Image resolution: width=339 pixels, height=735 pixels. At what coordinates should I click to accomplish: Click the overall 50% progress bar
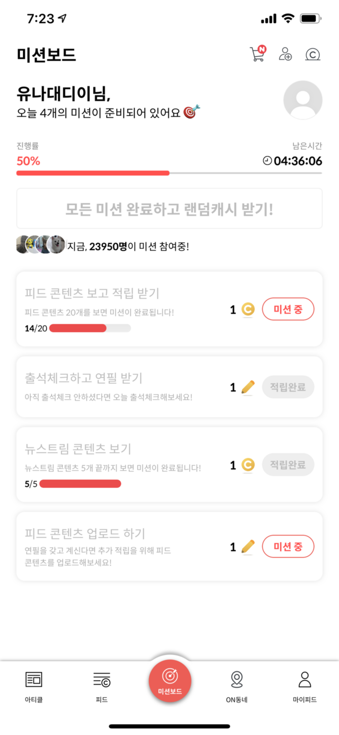(x=169, y=173)
